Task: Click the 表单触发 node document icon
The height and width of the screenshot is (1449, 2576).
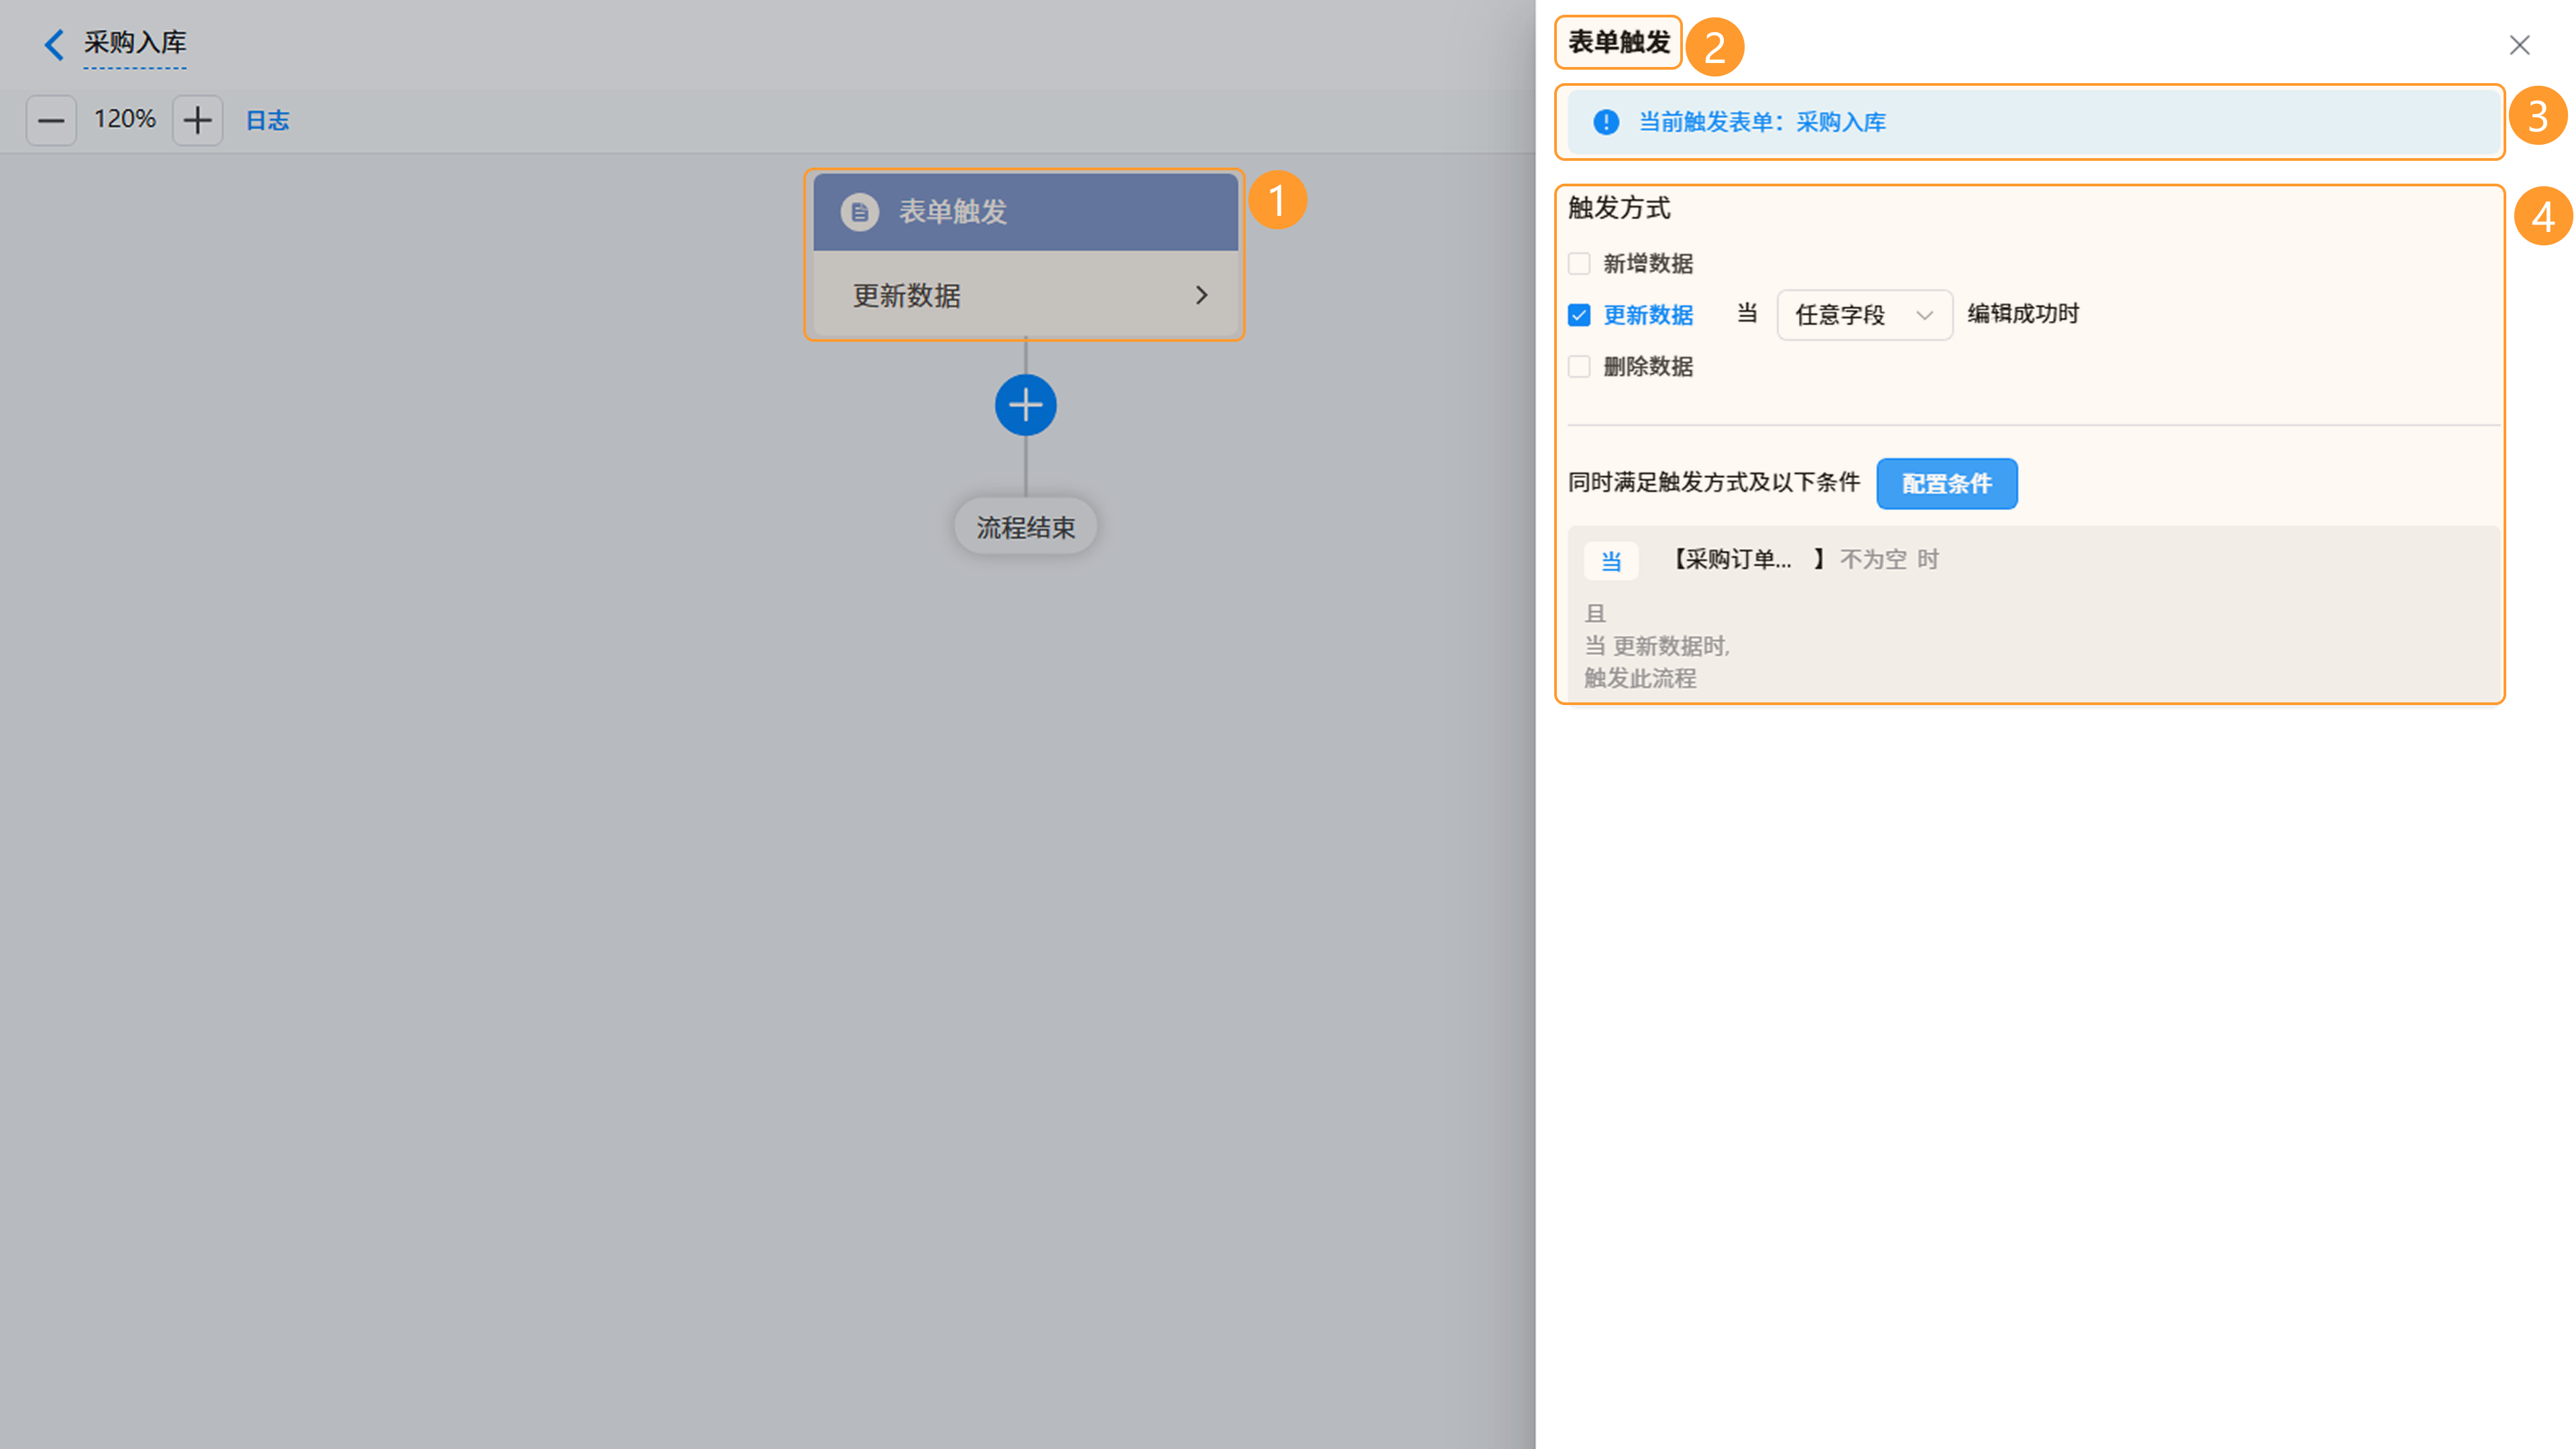Action: pyautogui.click(x=859, y=212)
